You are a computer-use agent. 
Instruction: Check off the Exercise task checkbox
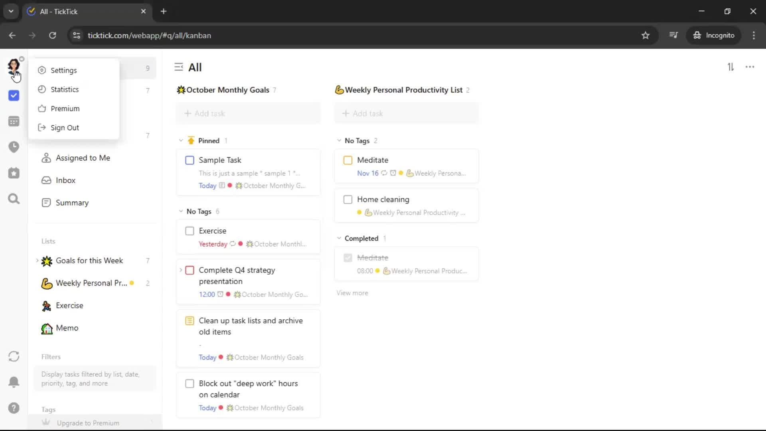[x=190, y=231]
